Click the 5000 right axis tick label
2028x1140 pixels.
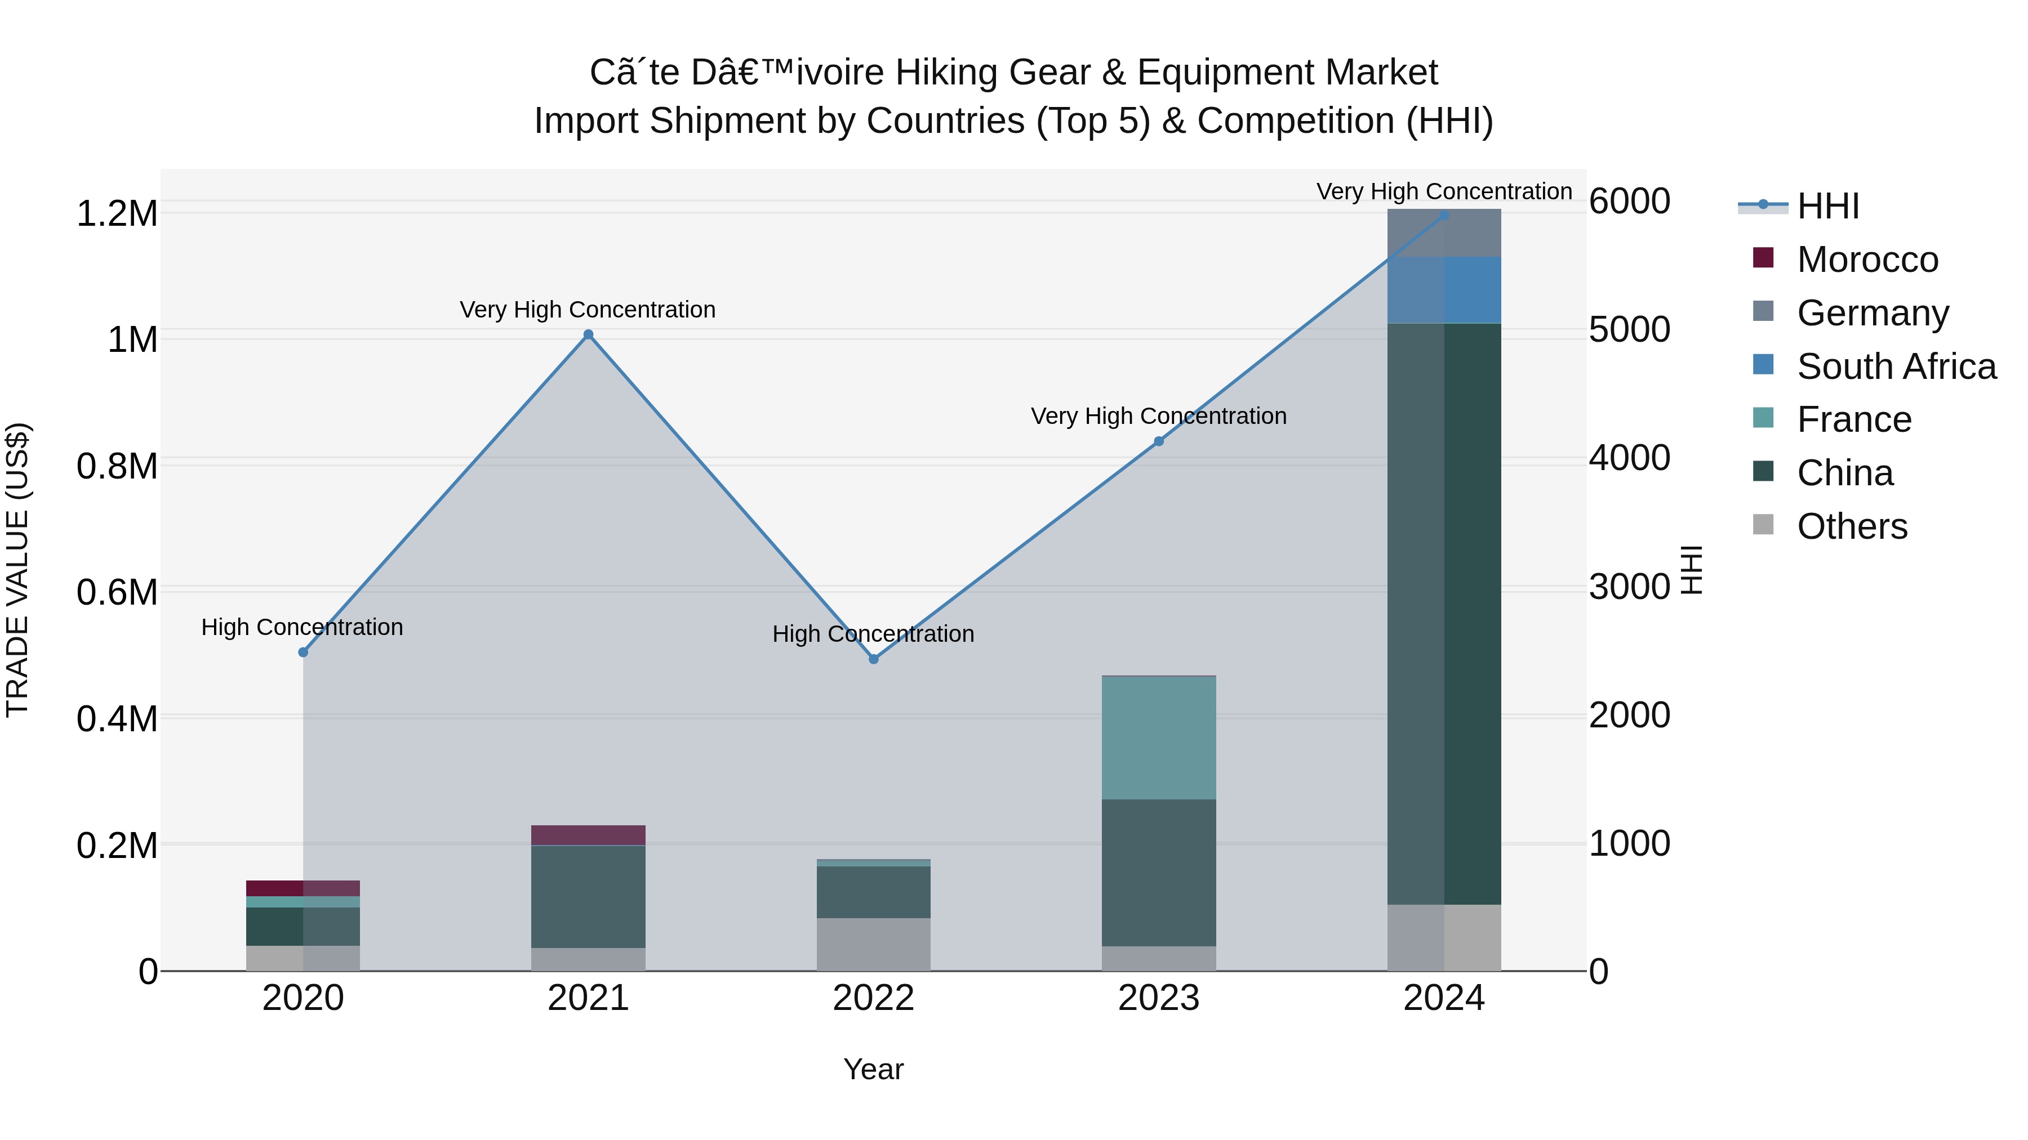click(x=1630, y=329)
